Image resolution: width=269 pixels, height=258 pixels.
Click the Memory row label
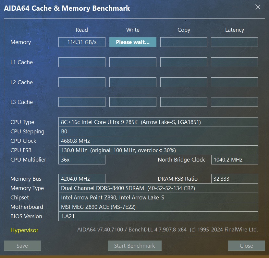coord(21,42)
